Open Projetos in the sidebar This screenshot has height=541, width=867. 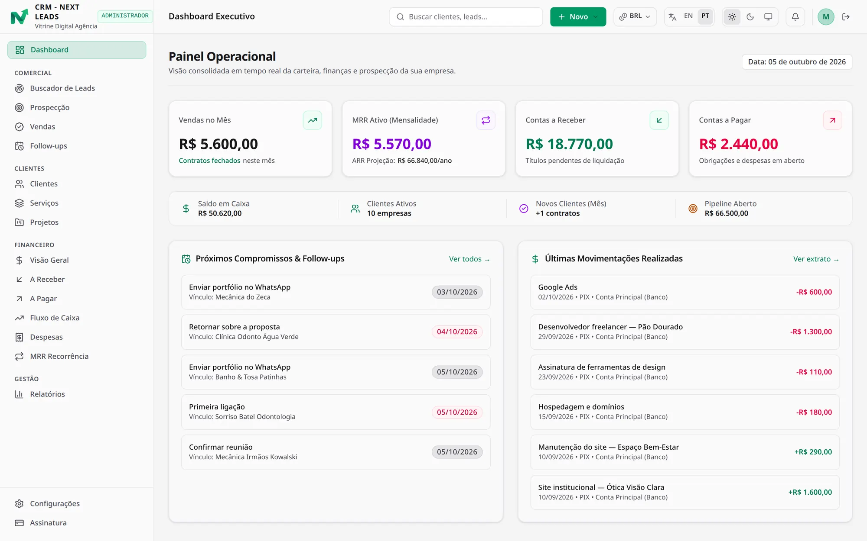[x=77, y=222]
